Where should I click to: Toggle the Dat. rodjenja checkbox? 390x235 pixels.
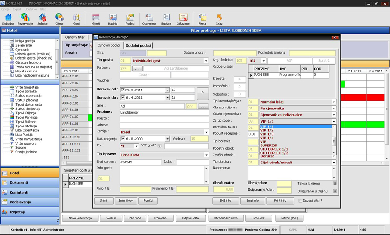(123, 139)
